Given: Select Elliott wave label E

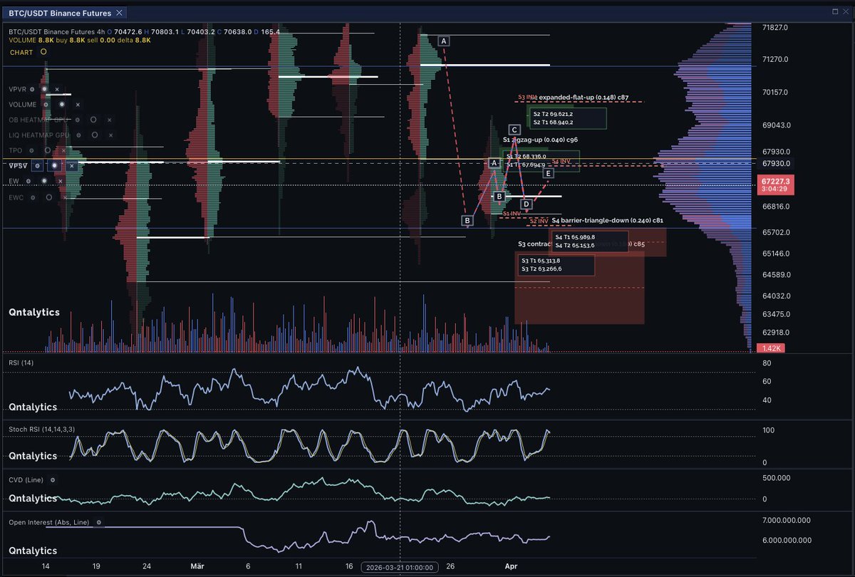Looking at the screenshot, I should pyautogui.click(x=547, y=173).
